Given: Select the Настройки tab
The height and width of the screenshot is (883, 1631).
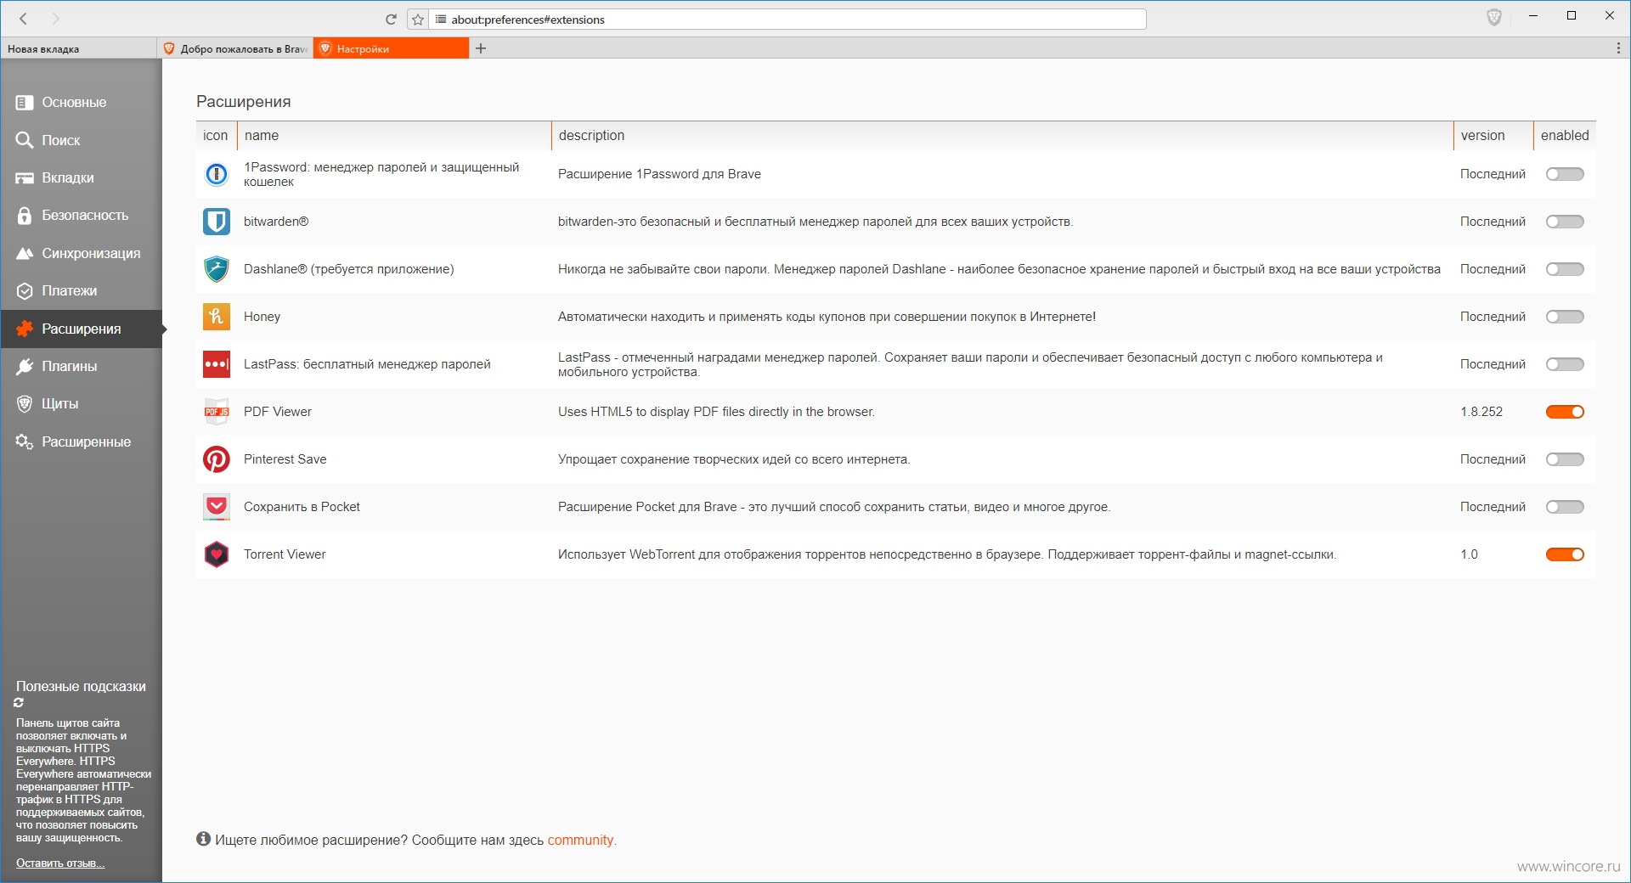Looking at the screenshot, I should pyautogui.click(x=391, y=48).
